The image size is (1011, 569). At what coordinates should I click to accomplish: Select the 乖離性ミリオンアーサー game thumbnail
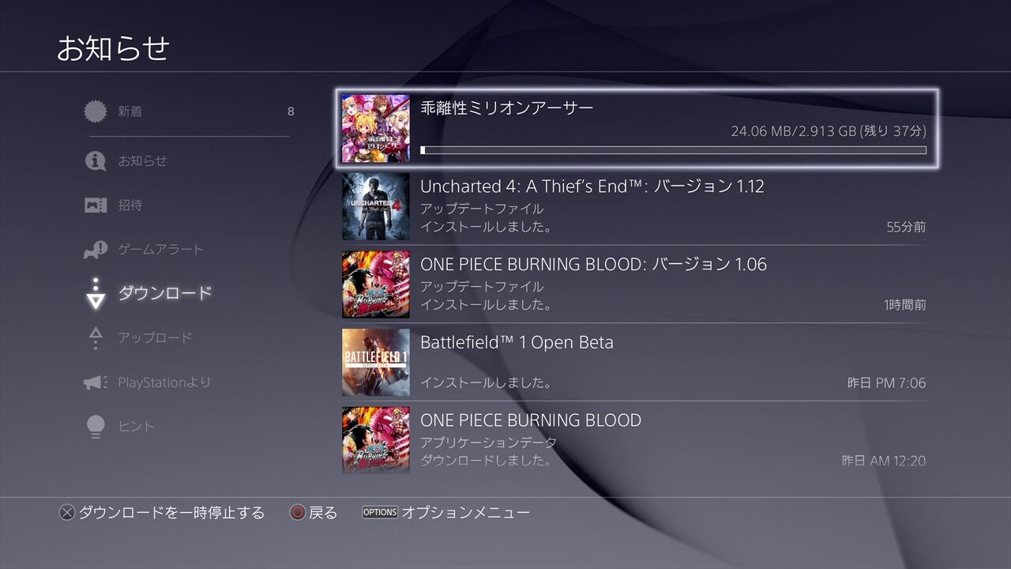point(376,129)
